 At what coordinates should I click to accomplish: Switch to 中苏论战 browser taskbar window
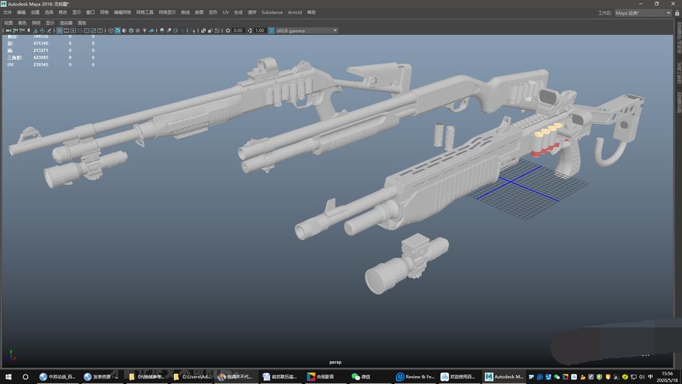click(57, 376)
